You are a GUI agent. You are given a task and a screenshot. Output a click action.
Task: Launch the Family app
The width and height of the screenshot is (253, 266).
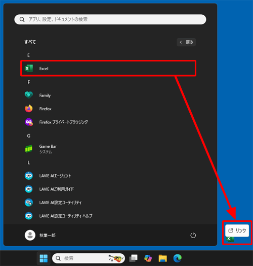[x=108, y=95]
